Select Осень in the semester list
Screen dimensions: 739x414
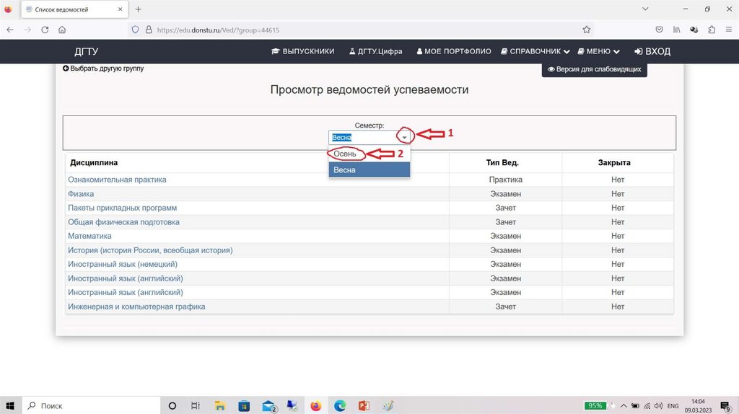pos(345,154)
